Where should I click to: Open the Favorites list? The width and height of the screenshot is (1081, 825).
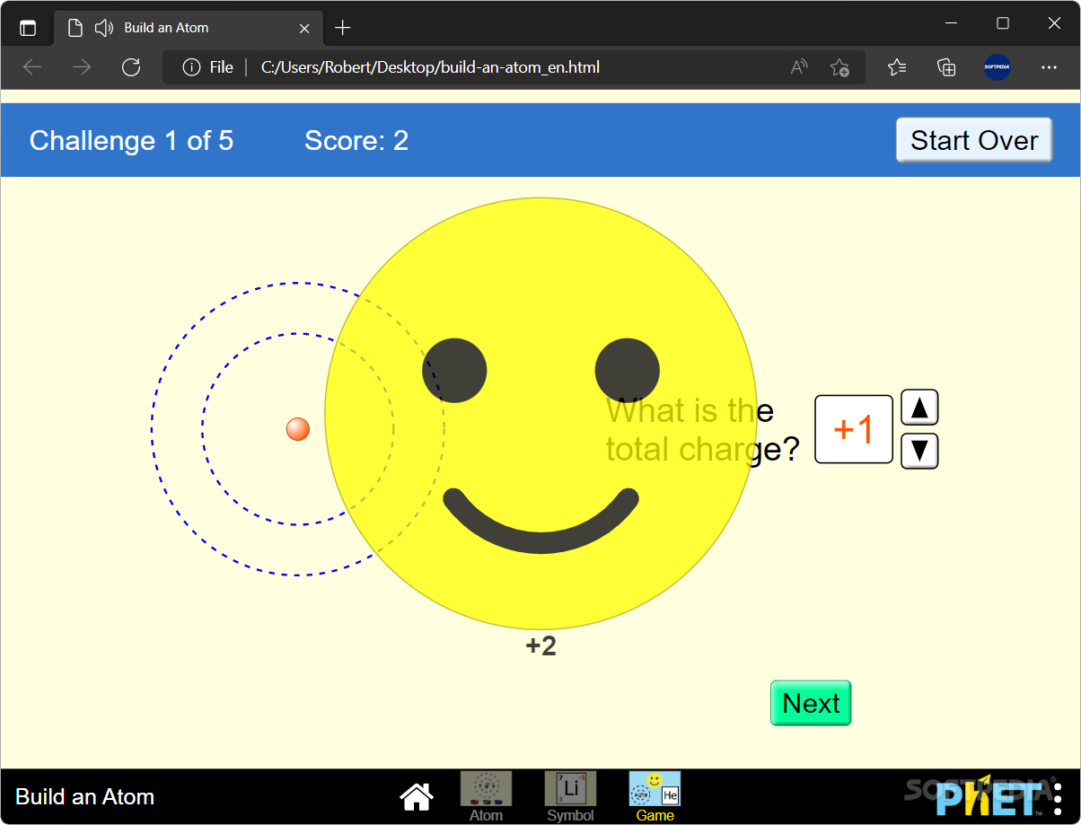[897, 67]
